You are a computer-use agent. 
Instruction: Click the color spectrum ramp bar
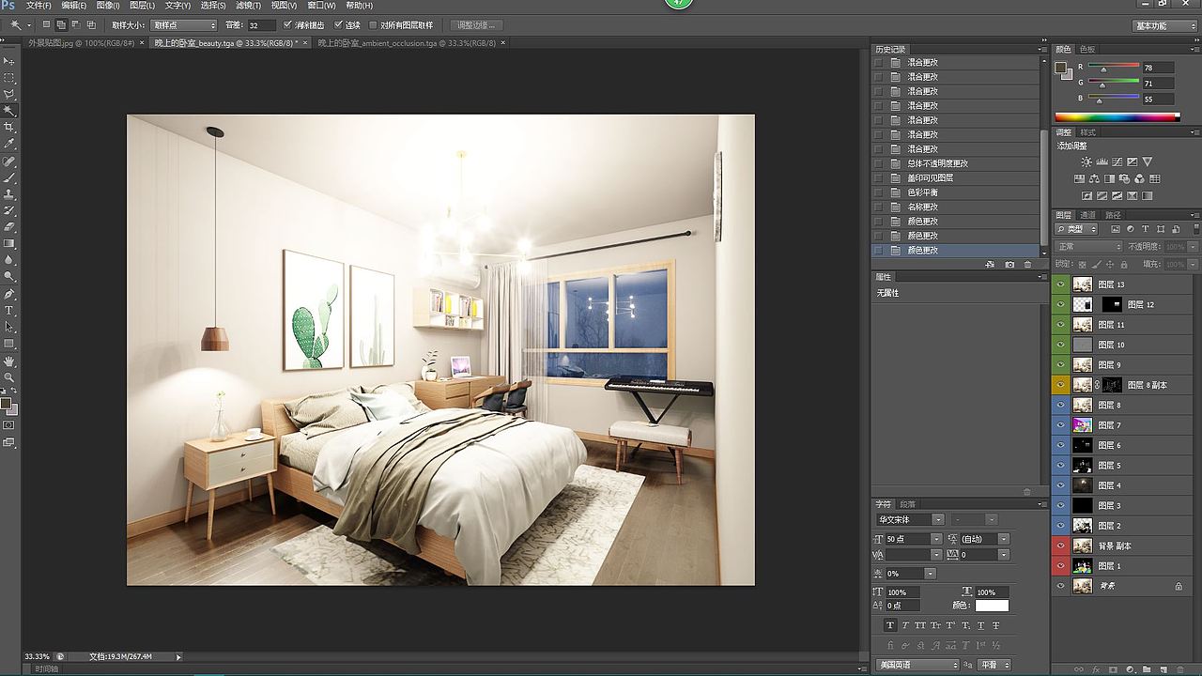pyautogui.click(x=1117, y=117)
